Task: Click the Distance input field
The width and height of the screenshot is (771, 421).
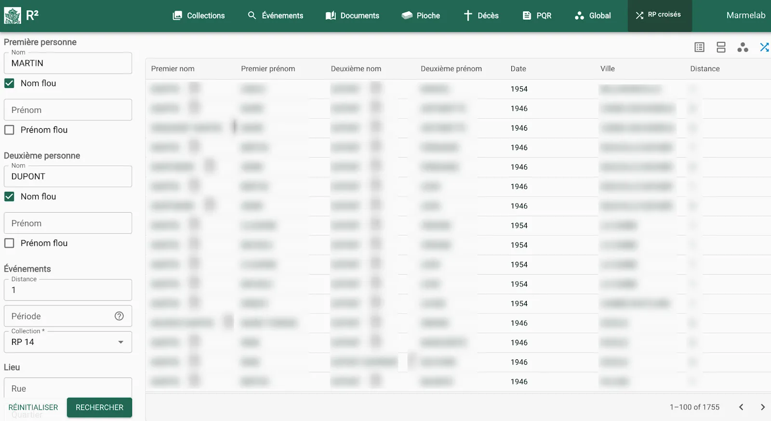Action: [x=68, y=290]
